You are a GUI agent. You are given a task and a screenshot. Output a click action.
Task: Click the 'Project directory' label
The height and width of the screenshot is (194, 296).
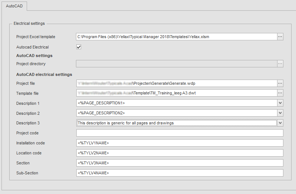coord(31,64)
